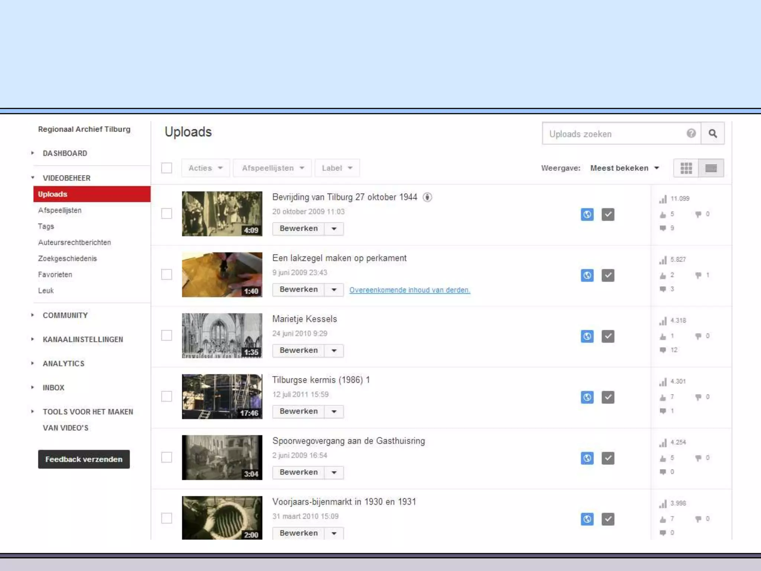The image size is (761, 571).
Task: Open the Overeenkomende inhoud van derden link
Action: (x=409, y=290)
